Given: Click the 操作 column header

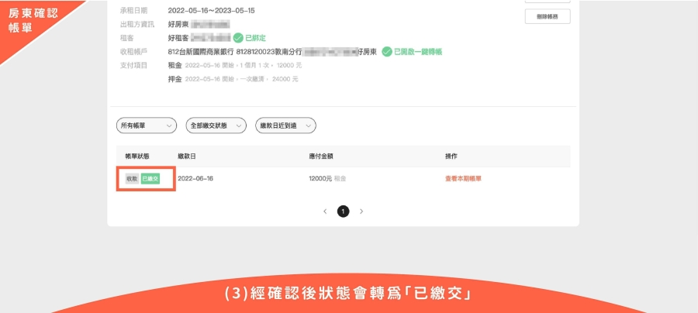Looking at the screenshot, I should [451, 156].
